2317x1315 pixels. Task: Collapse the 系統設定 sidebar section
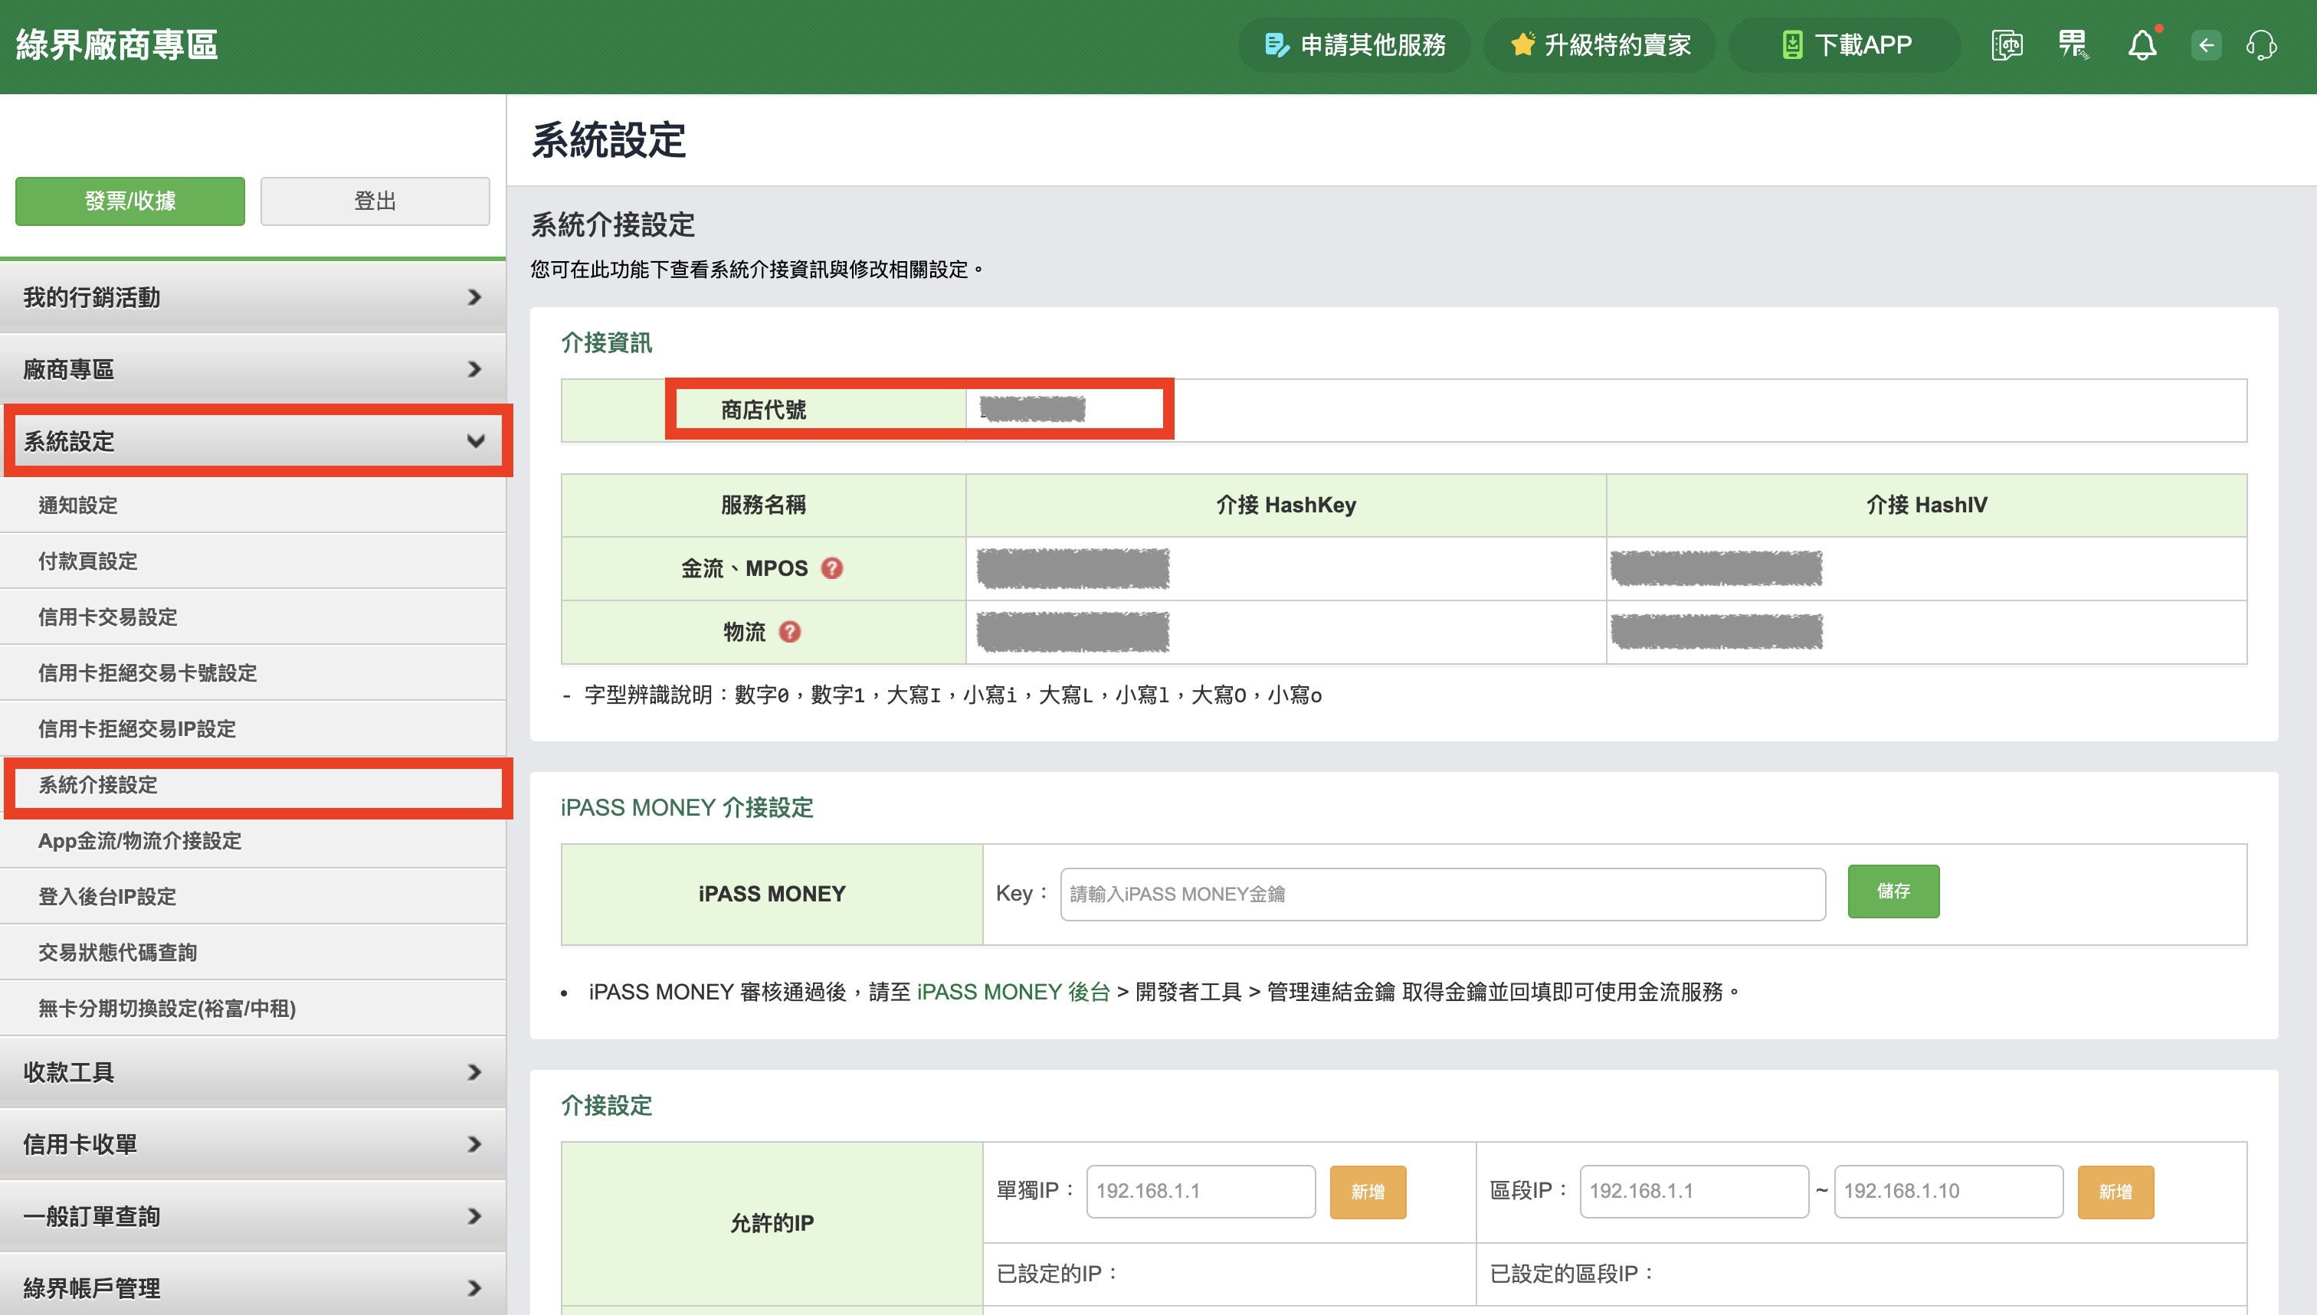[253, 442]
